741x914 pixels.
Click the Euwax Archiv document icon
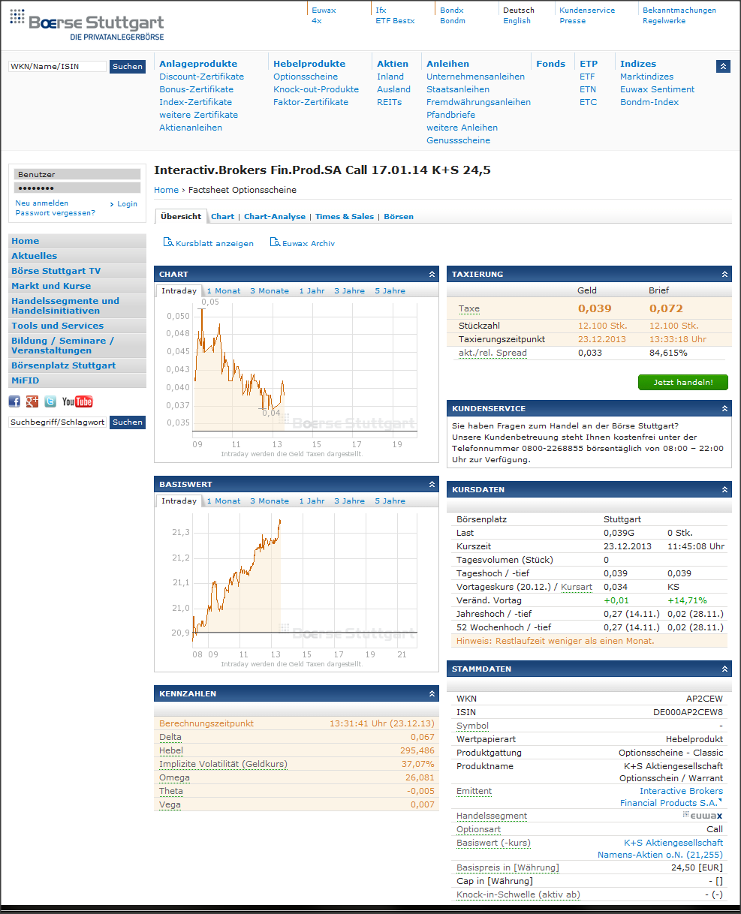pyautogui.click(x=275, y=242)
